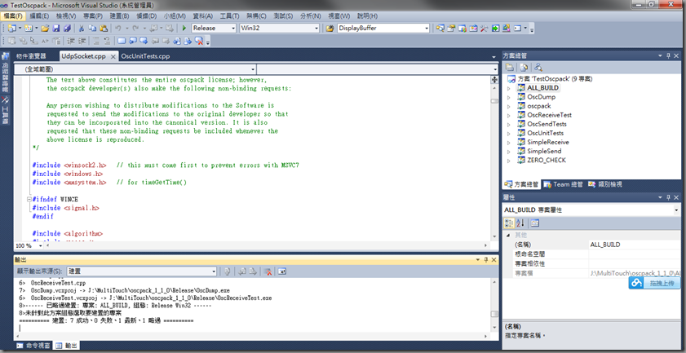Click the Cut scissors icon

(x=82, y=28)
